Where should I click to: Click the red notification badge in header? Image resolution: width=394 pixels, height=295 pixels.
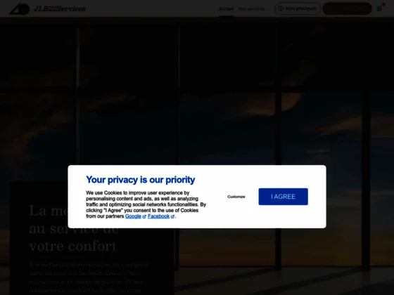383,4
